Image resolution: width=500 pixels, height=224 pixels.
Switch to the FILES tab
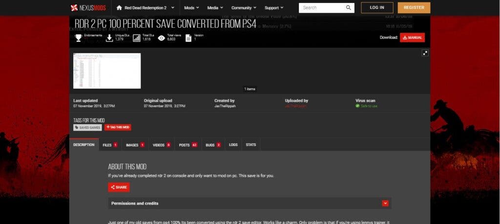pyautogui.click(x=110, y=145)
